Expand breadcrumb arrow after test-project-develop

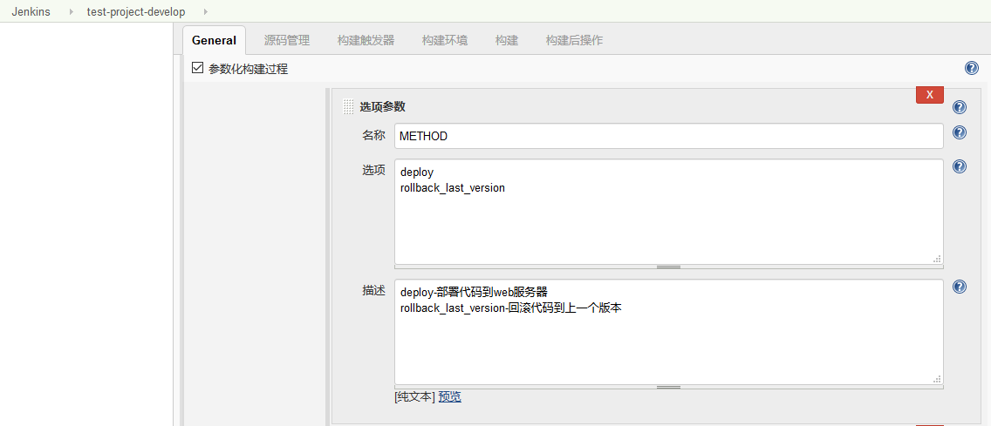pyautogui.click(x=205, y=12)
